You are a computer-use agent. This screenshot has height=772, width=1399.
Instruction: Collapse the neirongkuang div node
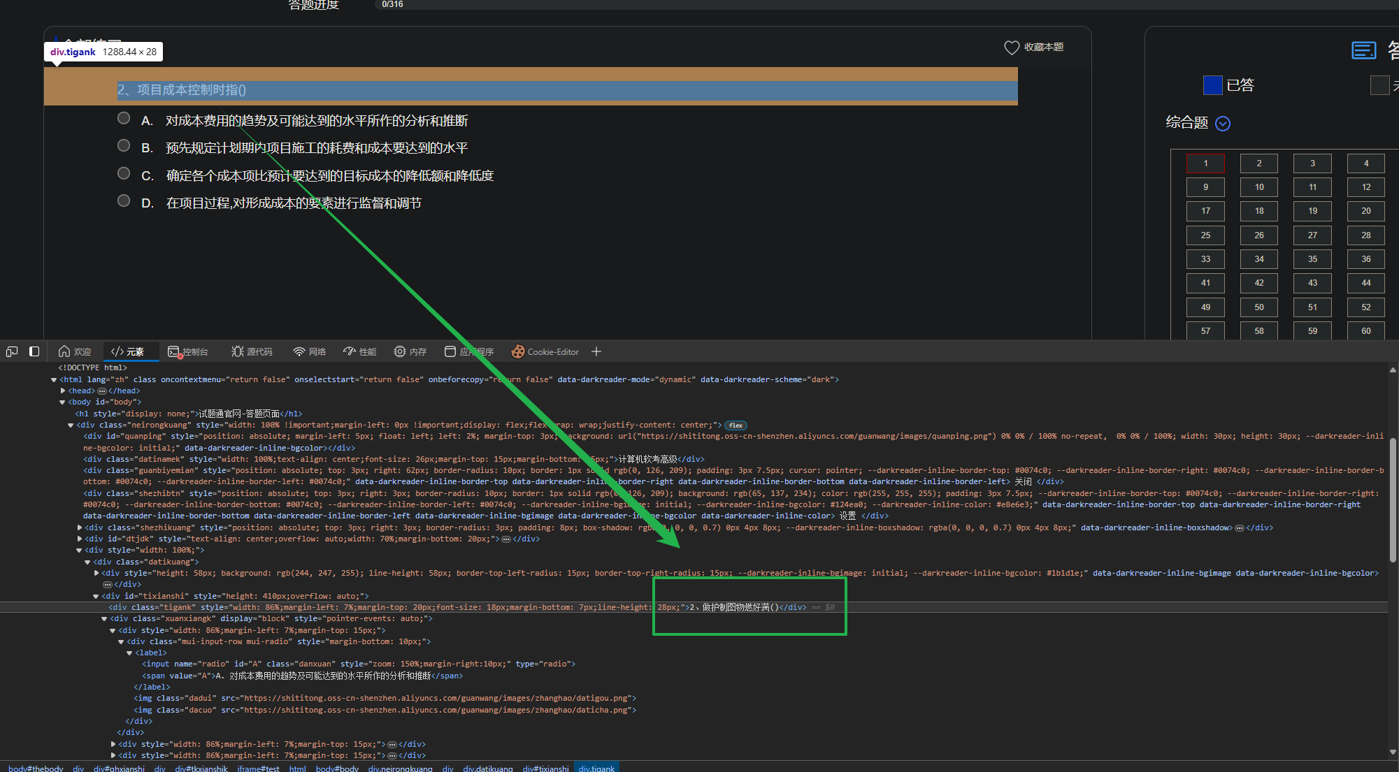[x=71, y=425]
